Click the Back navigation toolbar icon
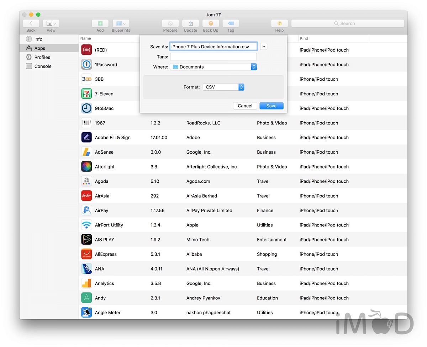Image resolution: width=427 pixels, height=347 pixels. [x=31, y=23]
